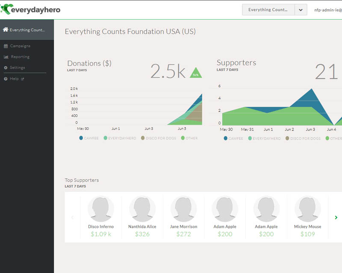Image resolution: width=342 pixels, height=273 pixels.
Task: Click the Reporting chart icon
Action: pyautogui.click(x=6, y=57)
